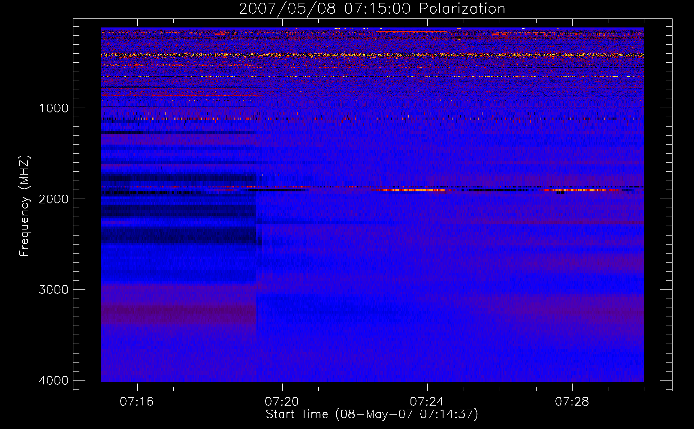
Task: Click the 'Start Time (08-May-07 07:14:37)' label
Action: tap(372, 414)
